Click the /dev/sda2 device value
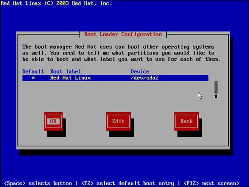This screenshot has width=249, height=187. point(145,78)
